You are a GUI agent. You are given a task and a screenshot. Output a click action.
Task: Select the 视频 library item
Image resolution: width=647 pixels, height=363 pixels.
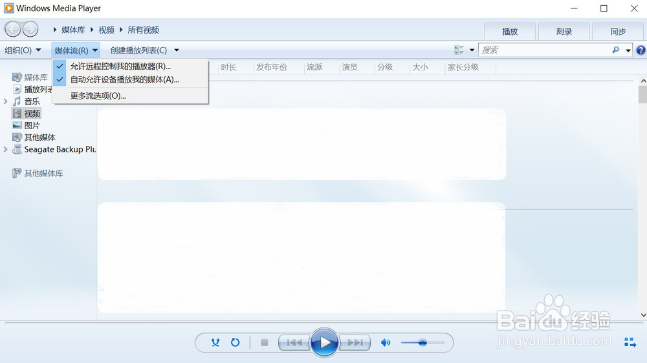click(x=27, y=113)
